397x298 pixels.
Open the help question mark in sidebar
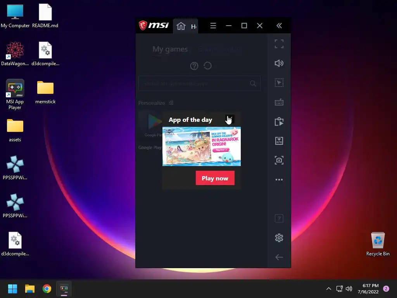point(279,218)
